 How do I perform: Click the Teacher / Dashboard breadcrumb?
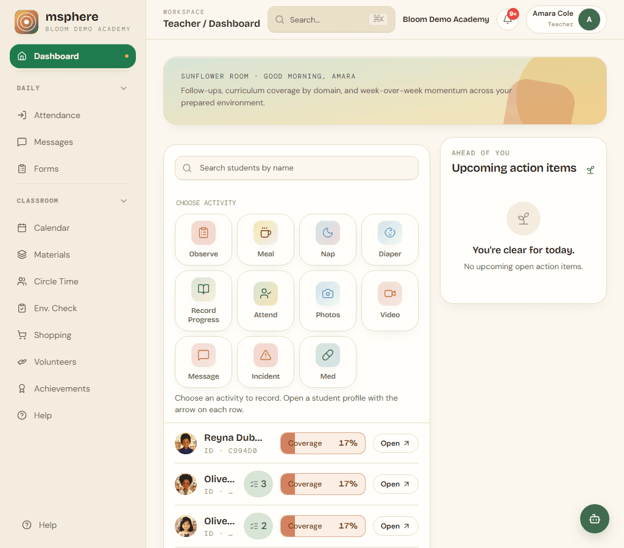coord(211,24)
